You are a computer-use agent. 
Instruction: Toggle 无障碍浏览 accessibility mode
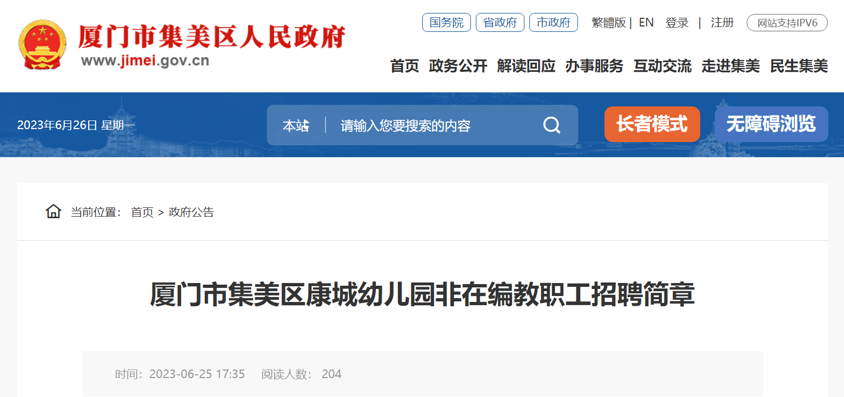click(x=771, y=124)
